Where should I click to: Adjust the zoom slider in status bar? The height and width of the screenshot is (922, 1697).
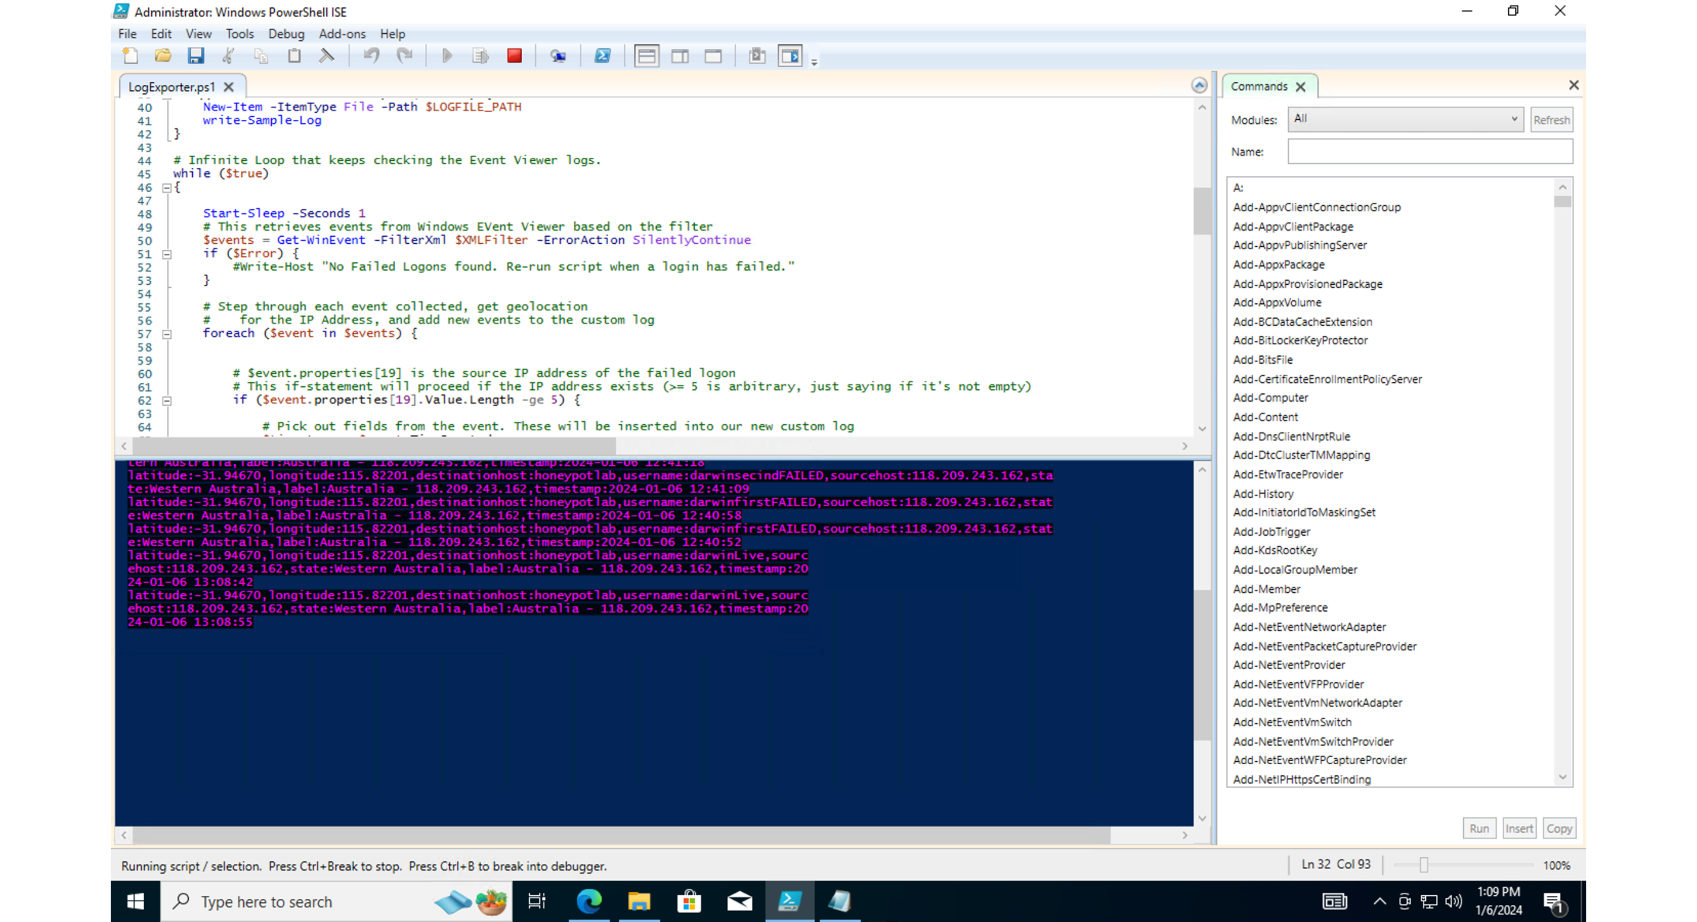(1423, 864)
